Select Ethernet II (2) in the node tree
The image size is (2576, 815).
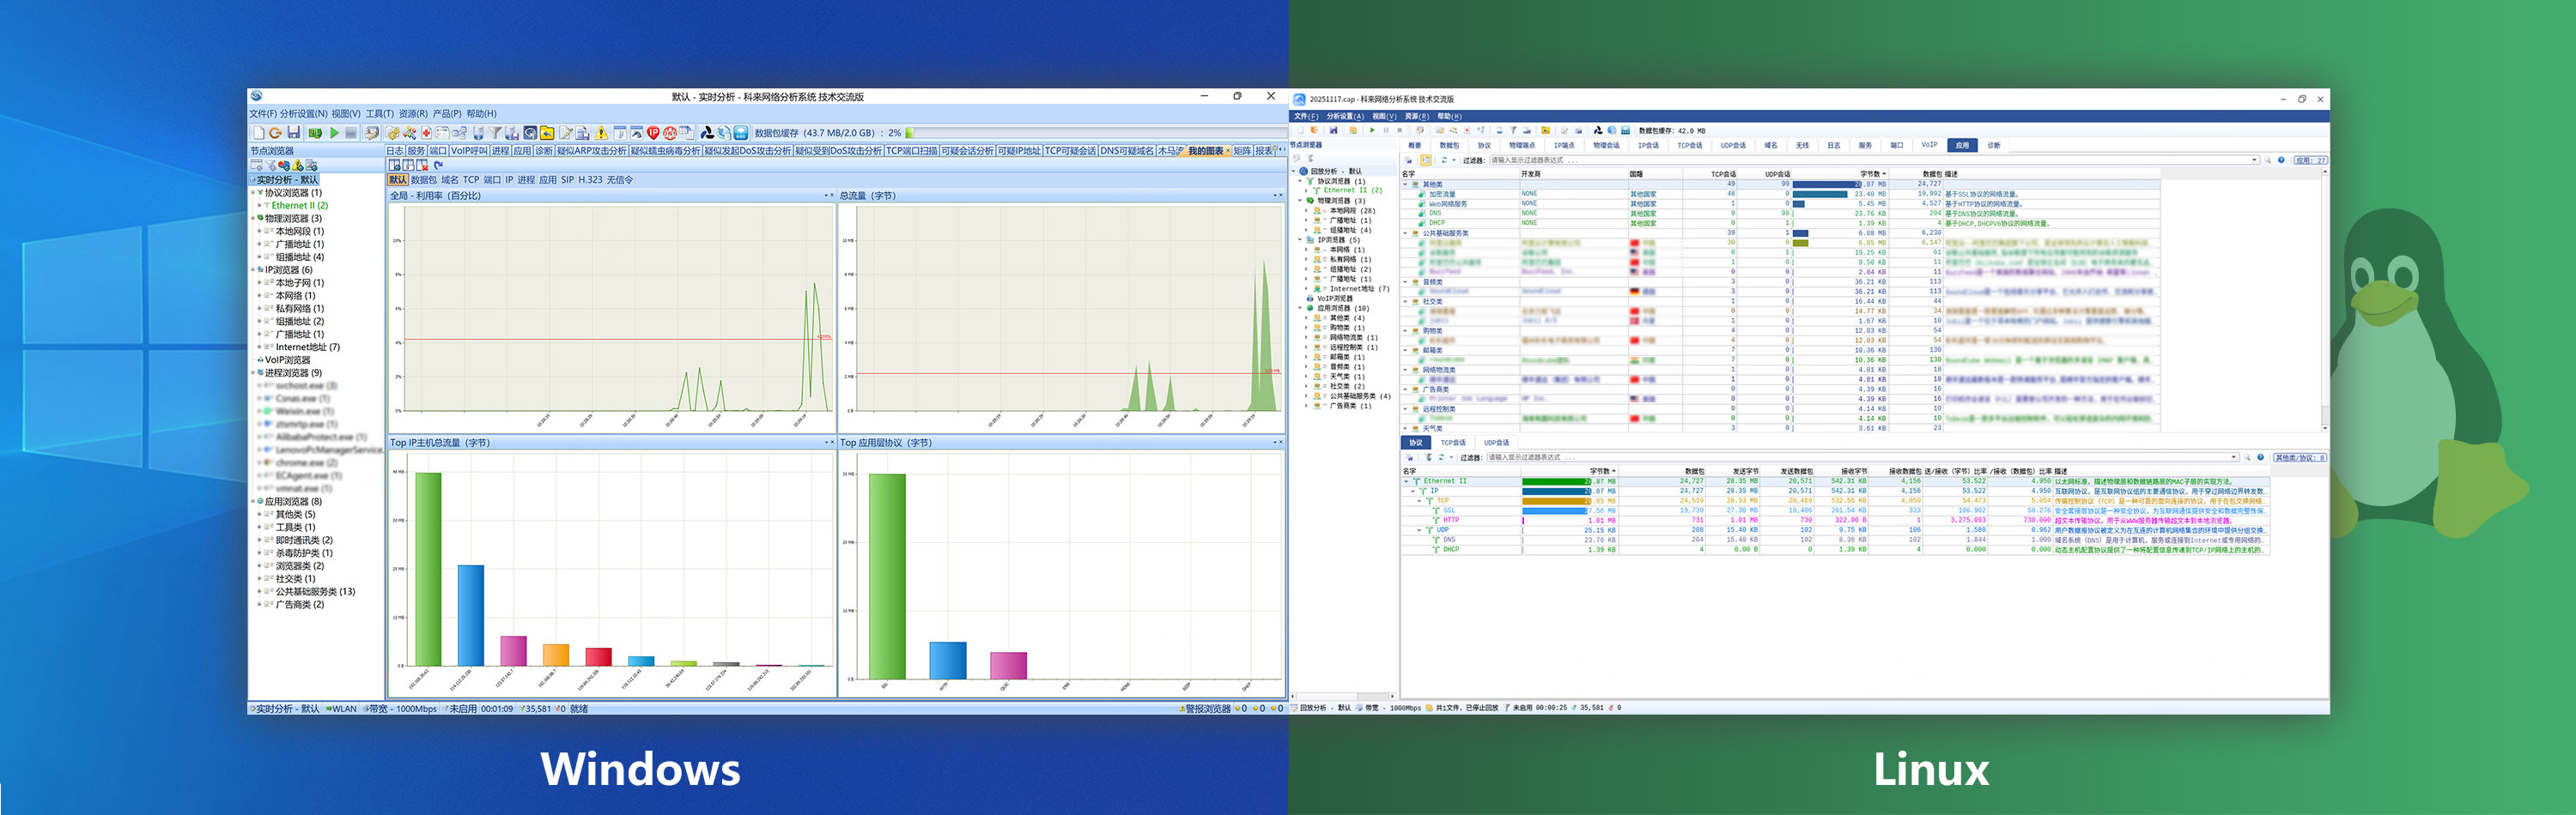(299, 206)
